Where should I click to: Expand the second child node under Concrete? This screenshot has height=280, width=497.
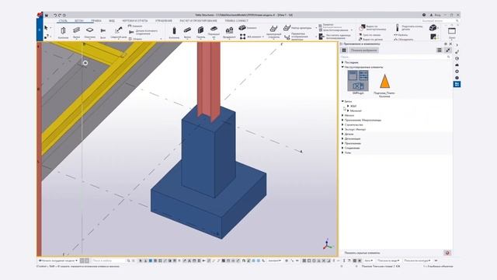coord(348,110)
